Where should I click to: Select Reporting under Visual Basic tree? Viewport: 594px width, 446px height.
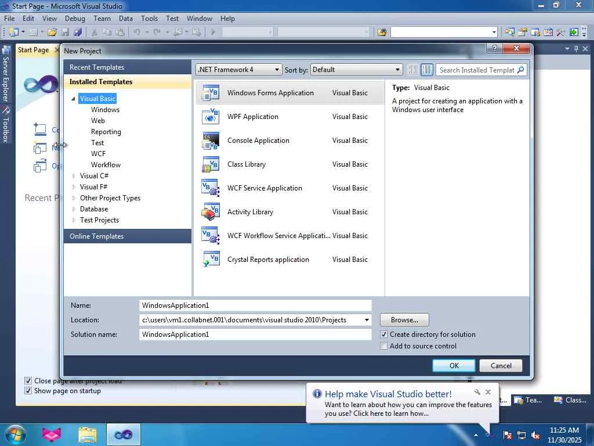(106, 132)
